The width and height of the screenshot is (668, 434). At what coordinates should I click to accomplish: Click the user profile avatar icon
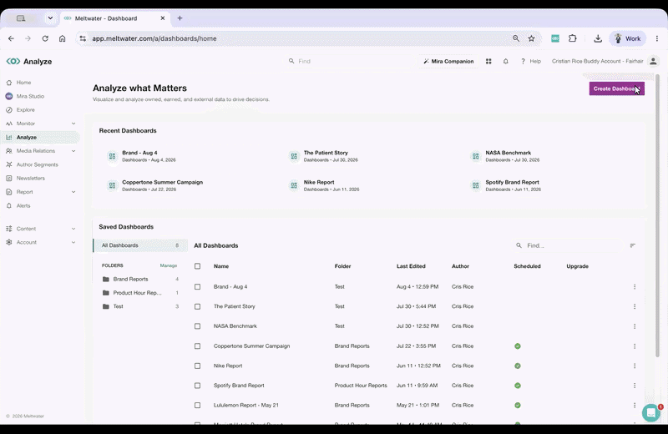point(653,61)
